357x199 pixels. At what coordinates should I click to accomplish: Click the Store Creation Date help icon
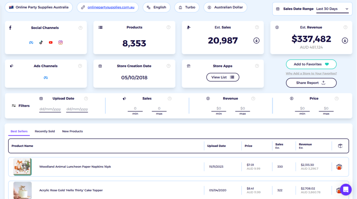pos(168,66)
